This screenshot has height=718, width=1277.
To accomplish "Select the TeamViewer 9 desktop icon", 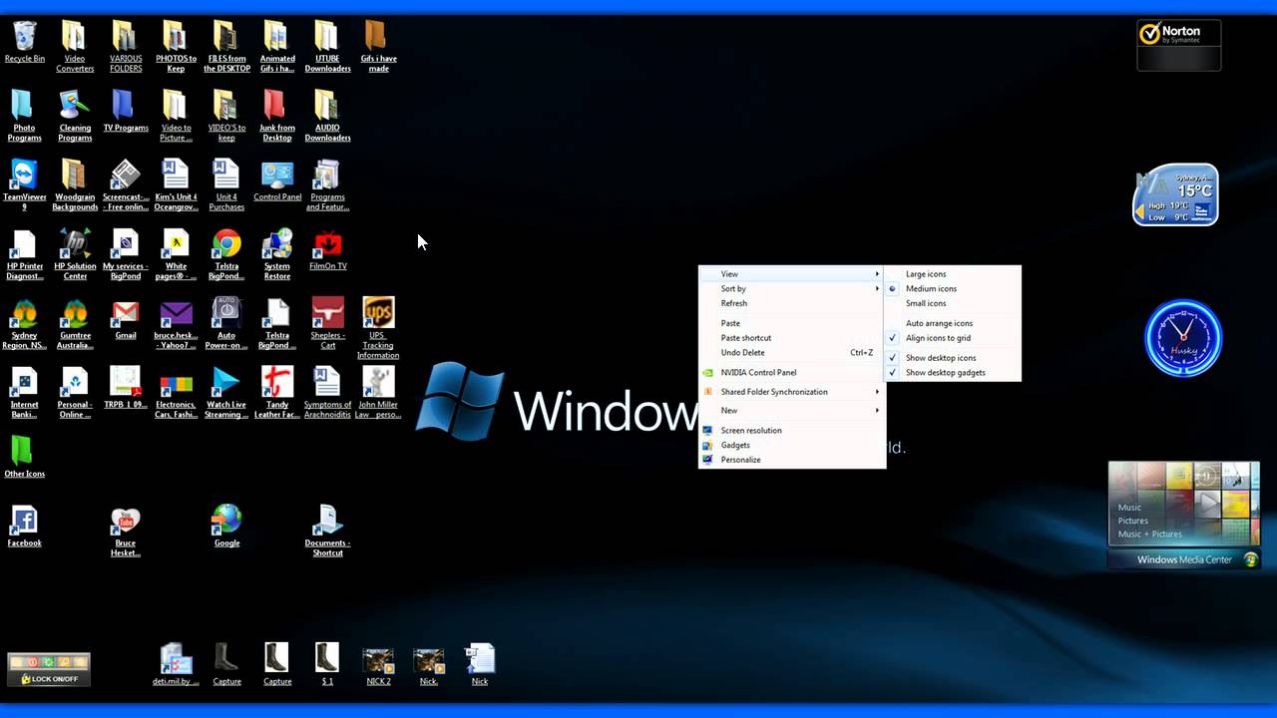I will click(x=24, y=184).
